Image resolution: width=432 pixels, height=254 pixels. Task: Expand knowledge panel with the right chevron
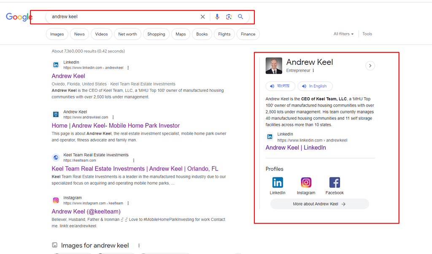[x=370, y=66]
